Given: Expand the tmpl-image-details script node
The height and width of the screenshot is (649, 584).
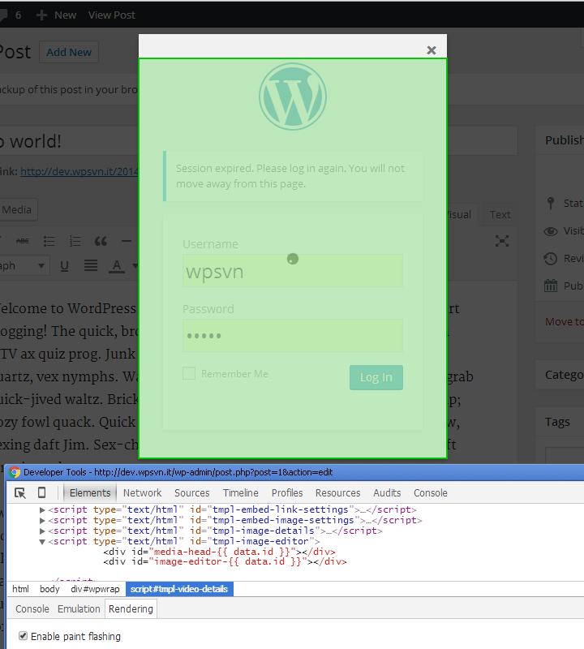Looking at the screenshot, I should click(x=42, y=531).
